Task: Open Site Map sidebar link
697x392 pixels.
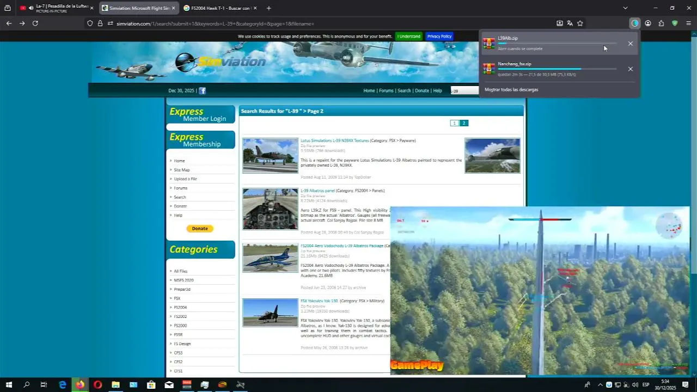Action: point(182,170)
